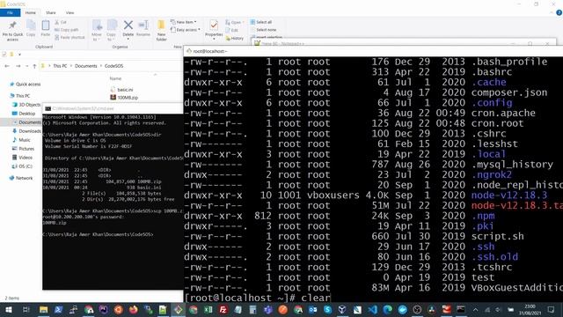Open recent locations dropdown beside forward arrow
Viewport: 563px width, 317px height.
[26, 66]
